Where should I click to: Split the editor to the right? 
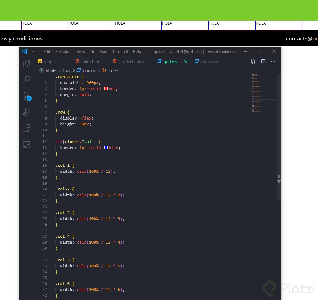point(263,62)
